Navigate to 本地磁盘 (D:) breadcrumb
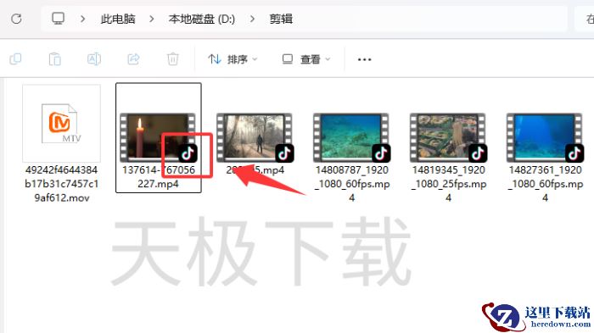 click(202, 19)
